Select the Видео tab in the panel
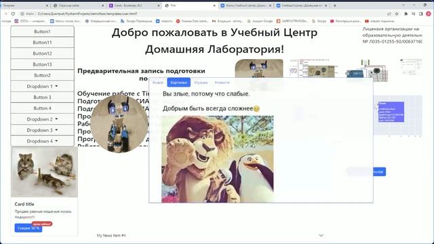The height and width of the screenshot is (244, 434). coord(158,83)
